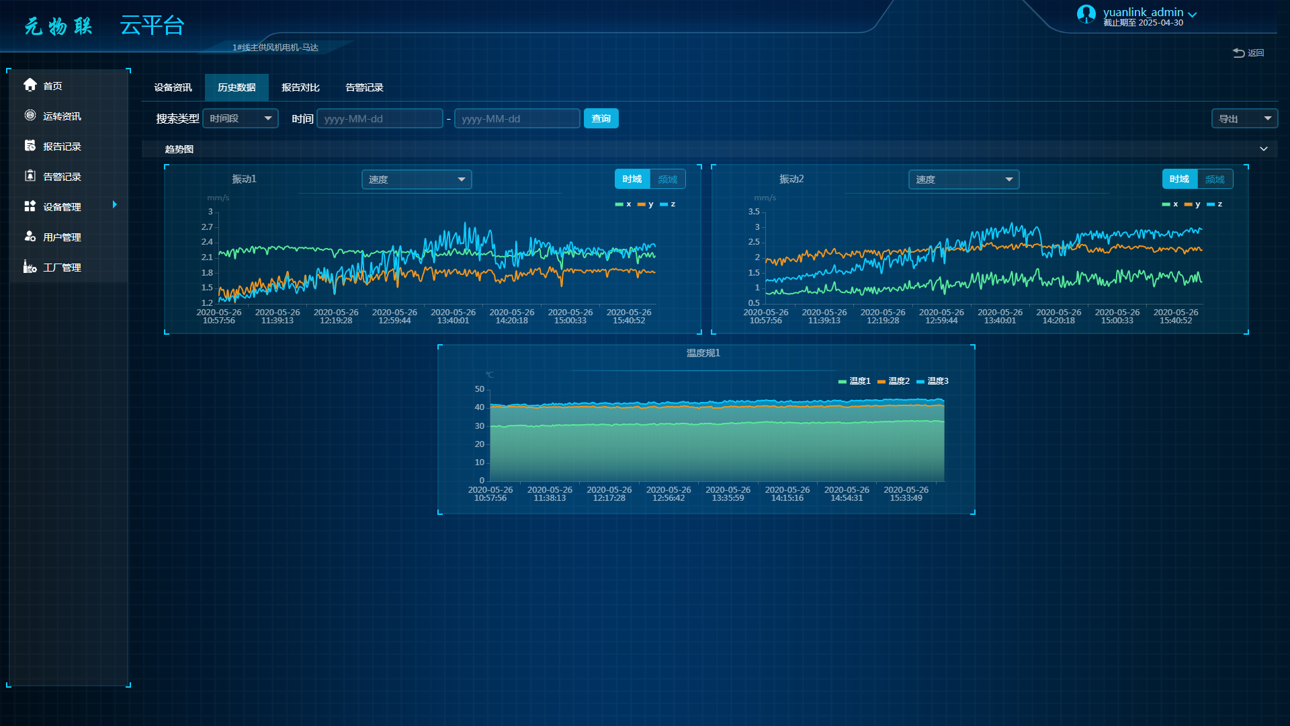The width and height of the screenshot is (1290, 726).
Task: Collapse the 趋势图 section chevron
Action: 1263,149
